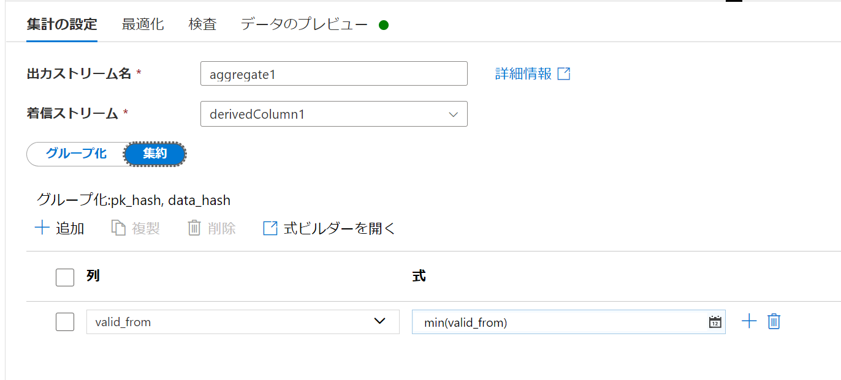Add a row with the blue plus icon
Viewport: 841px width, 380px height.
coord(749,321)
